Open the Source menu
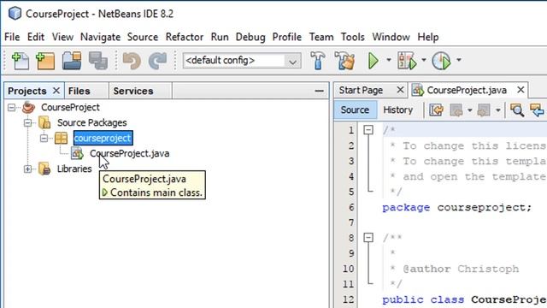Viewport: 547px width, 308px height. click(x=143, y=37)
